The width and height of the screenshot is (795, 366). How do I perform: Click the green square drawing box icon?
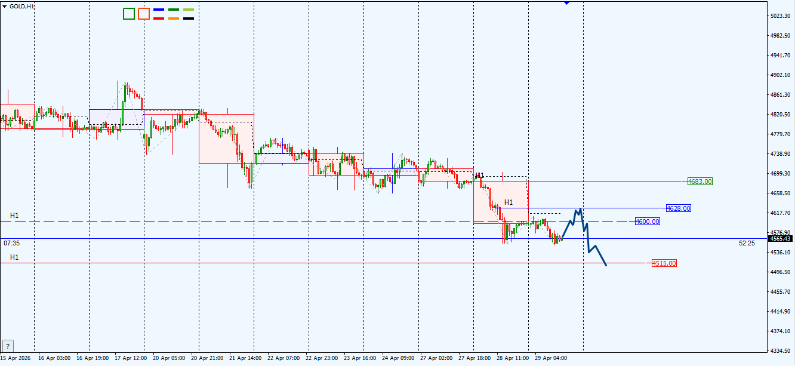point(129,14)
